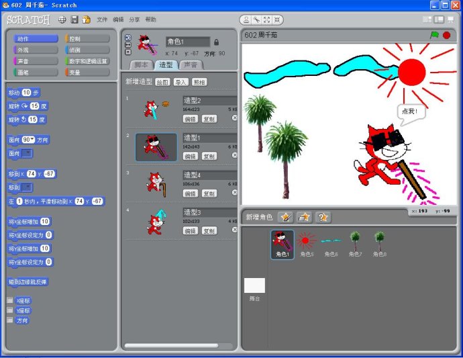Screen dimensions: 463x358
Task: Select the 画笔 block category
Action: [x=36, y=73]
